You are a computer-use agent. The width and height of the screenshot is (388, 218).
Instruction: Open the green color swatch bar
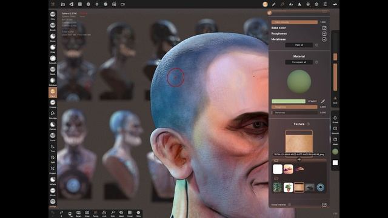pos(289,101)
